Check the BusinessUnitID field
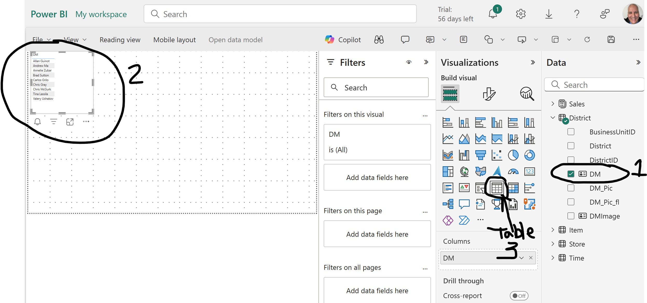Screen dimensions: 647x303 coord(571,132)
